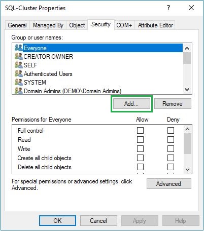Click the Everyone group icon
This screenshot has width=204, height=231.
[18, 48]
